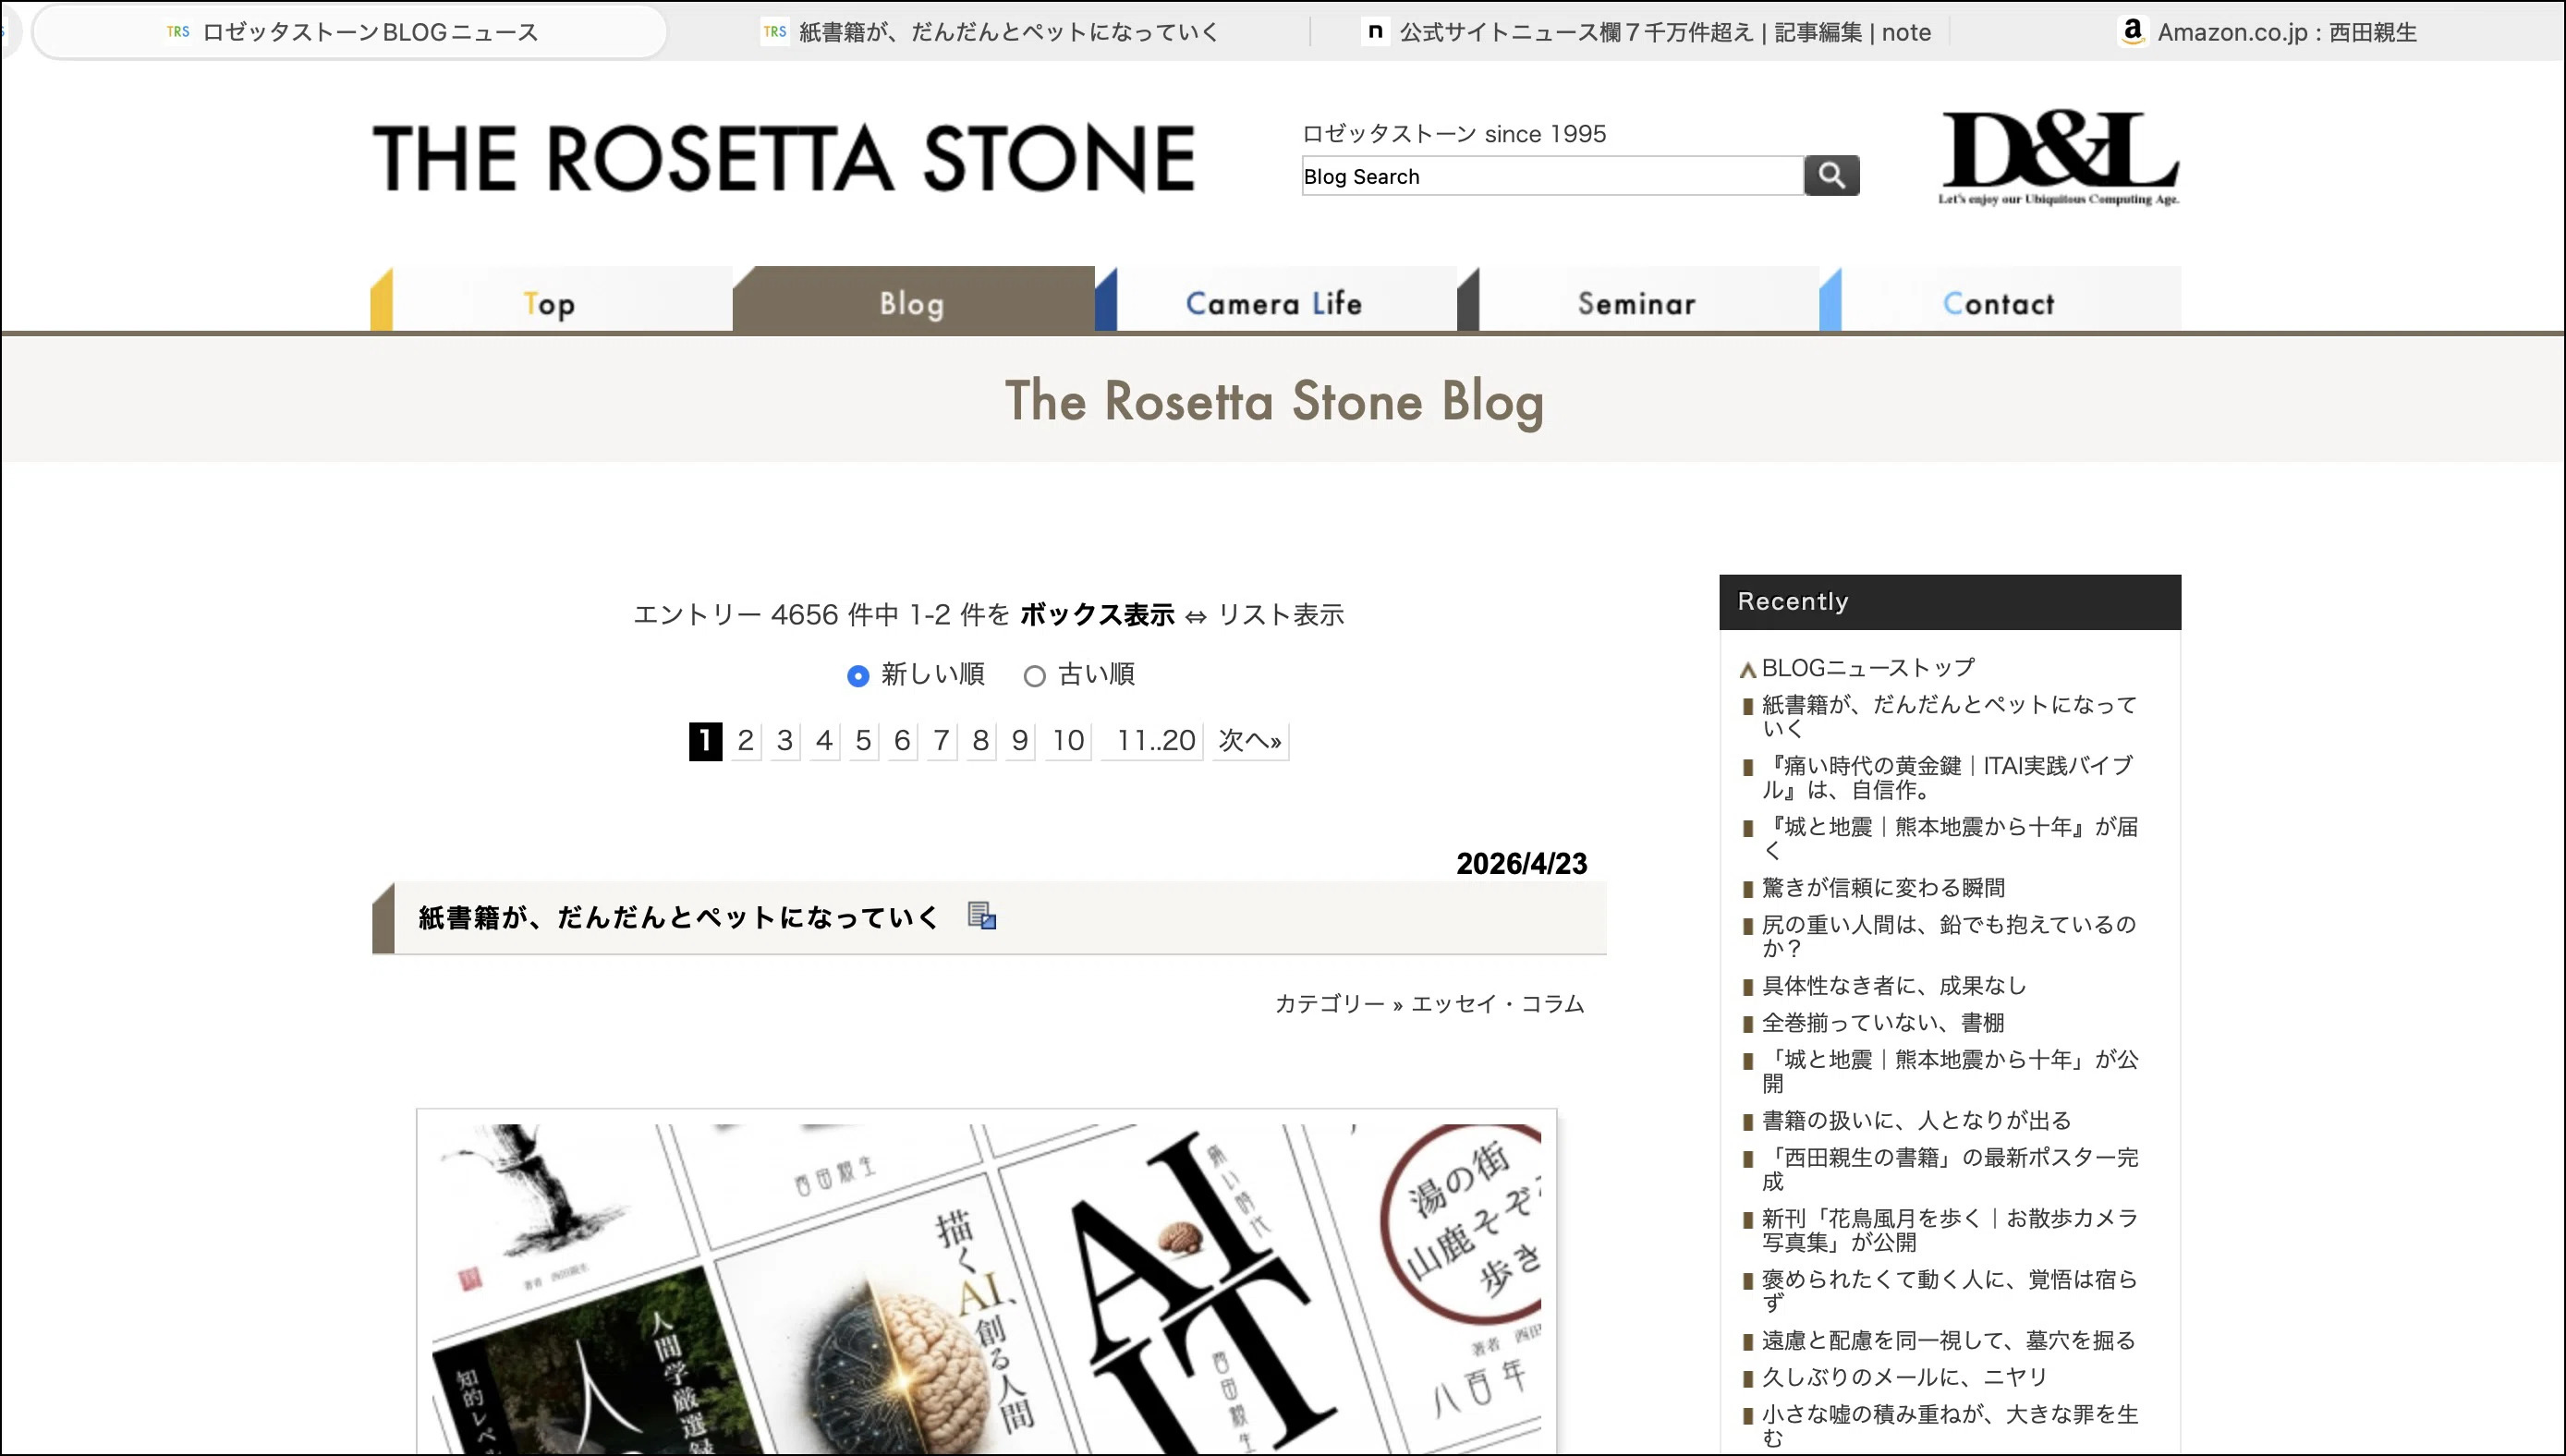Click the book covers article image
The width and height of the screenshot is (2566, 1456).
(986, 1288)
